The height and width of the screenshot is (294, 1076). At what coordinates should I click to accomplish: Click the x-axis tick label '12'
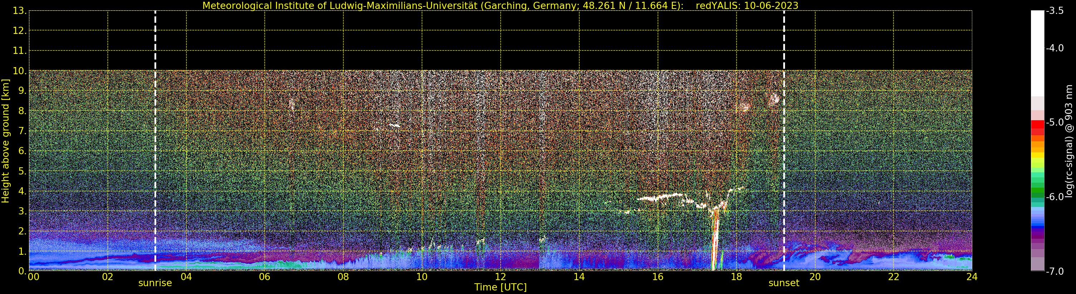[x=500, y=277]
